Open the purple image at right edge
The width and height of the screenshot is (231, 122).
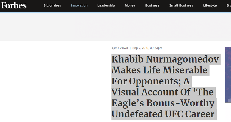pos(228,75)
